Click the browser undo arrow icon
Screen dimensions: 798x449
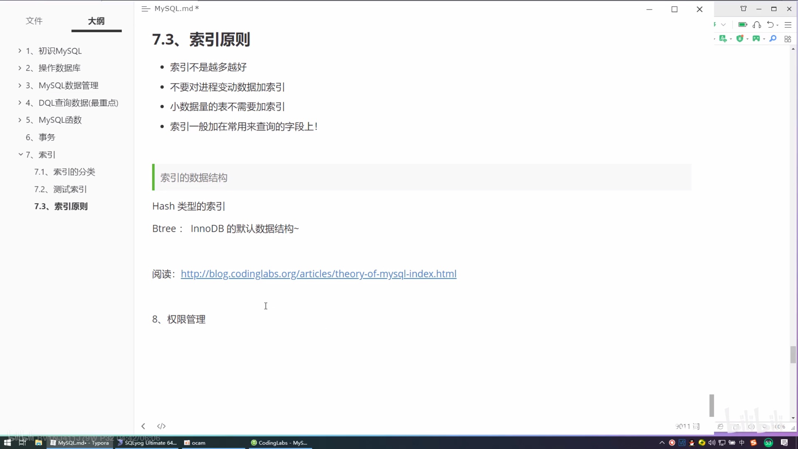[x=770, y=25]
